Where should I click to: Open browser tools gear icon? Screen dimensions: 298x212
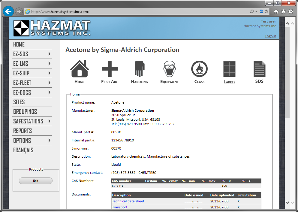pos(291,12)
